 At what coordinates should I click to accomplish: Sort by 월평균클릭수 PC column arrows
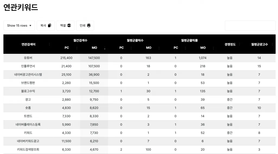131,48
